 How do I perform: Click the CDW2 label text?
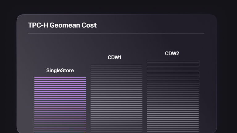[x=172, y=54]
